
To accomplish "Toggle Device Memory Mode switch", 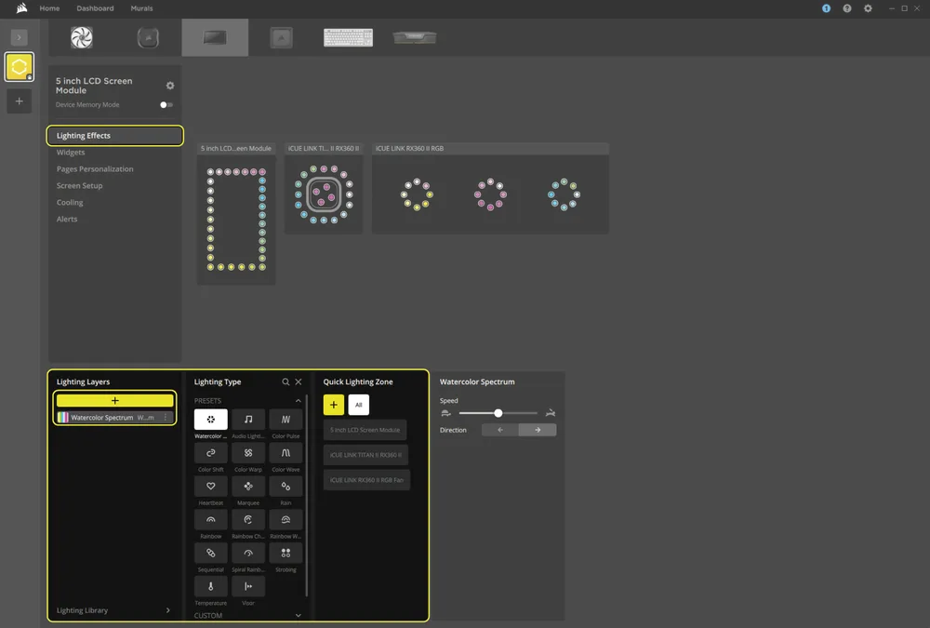I will pyautogui.click(x=166, y=104).
